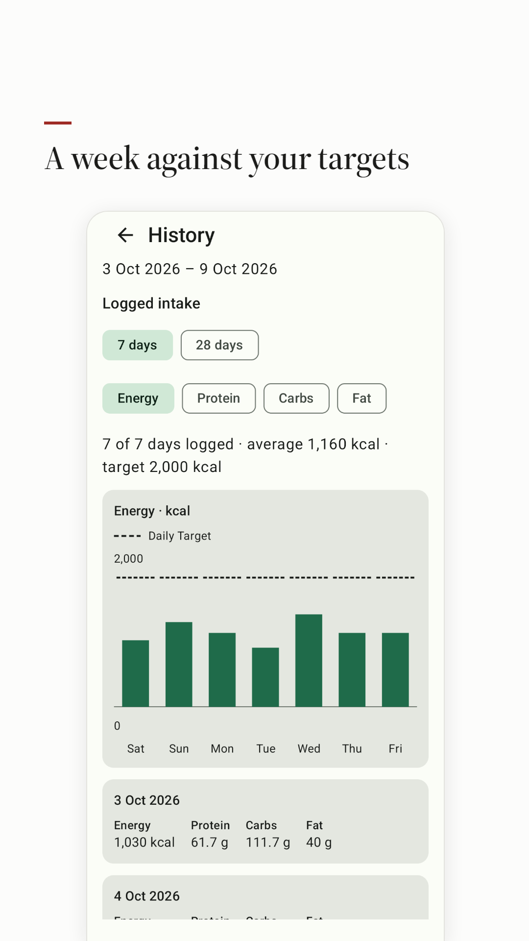The image size is (529, 941).
Task: Click the Wed axis label
Action: click(309, 749)
